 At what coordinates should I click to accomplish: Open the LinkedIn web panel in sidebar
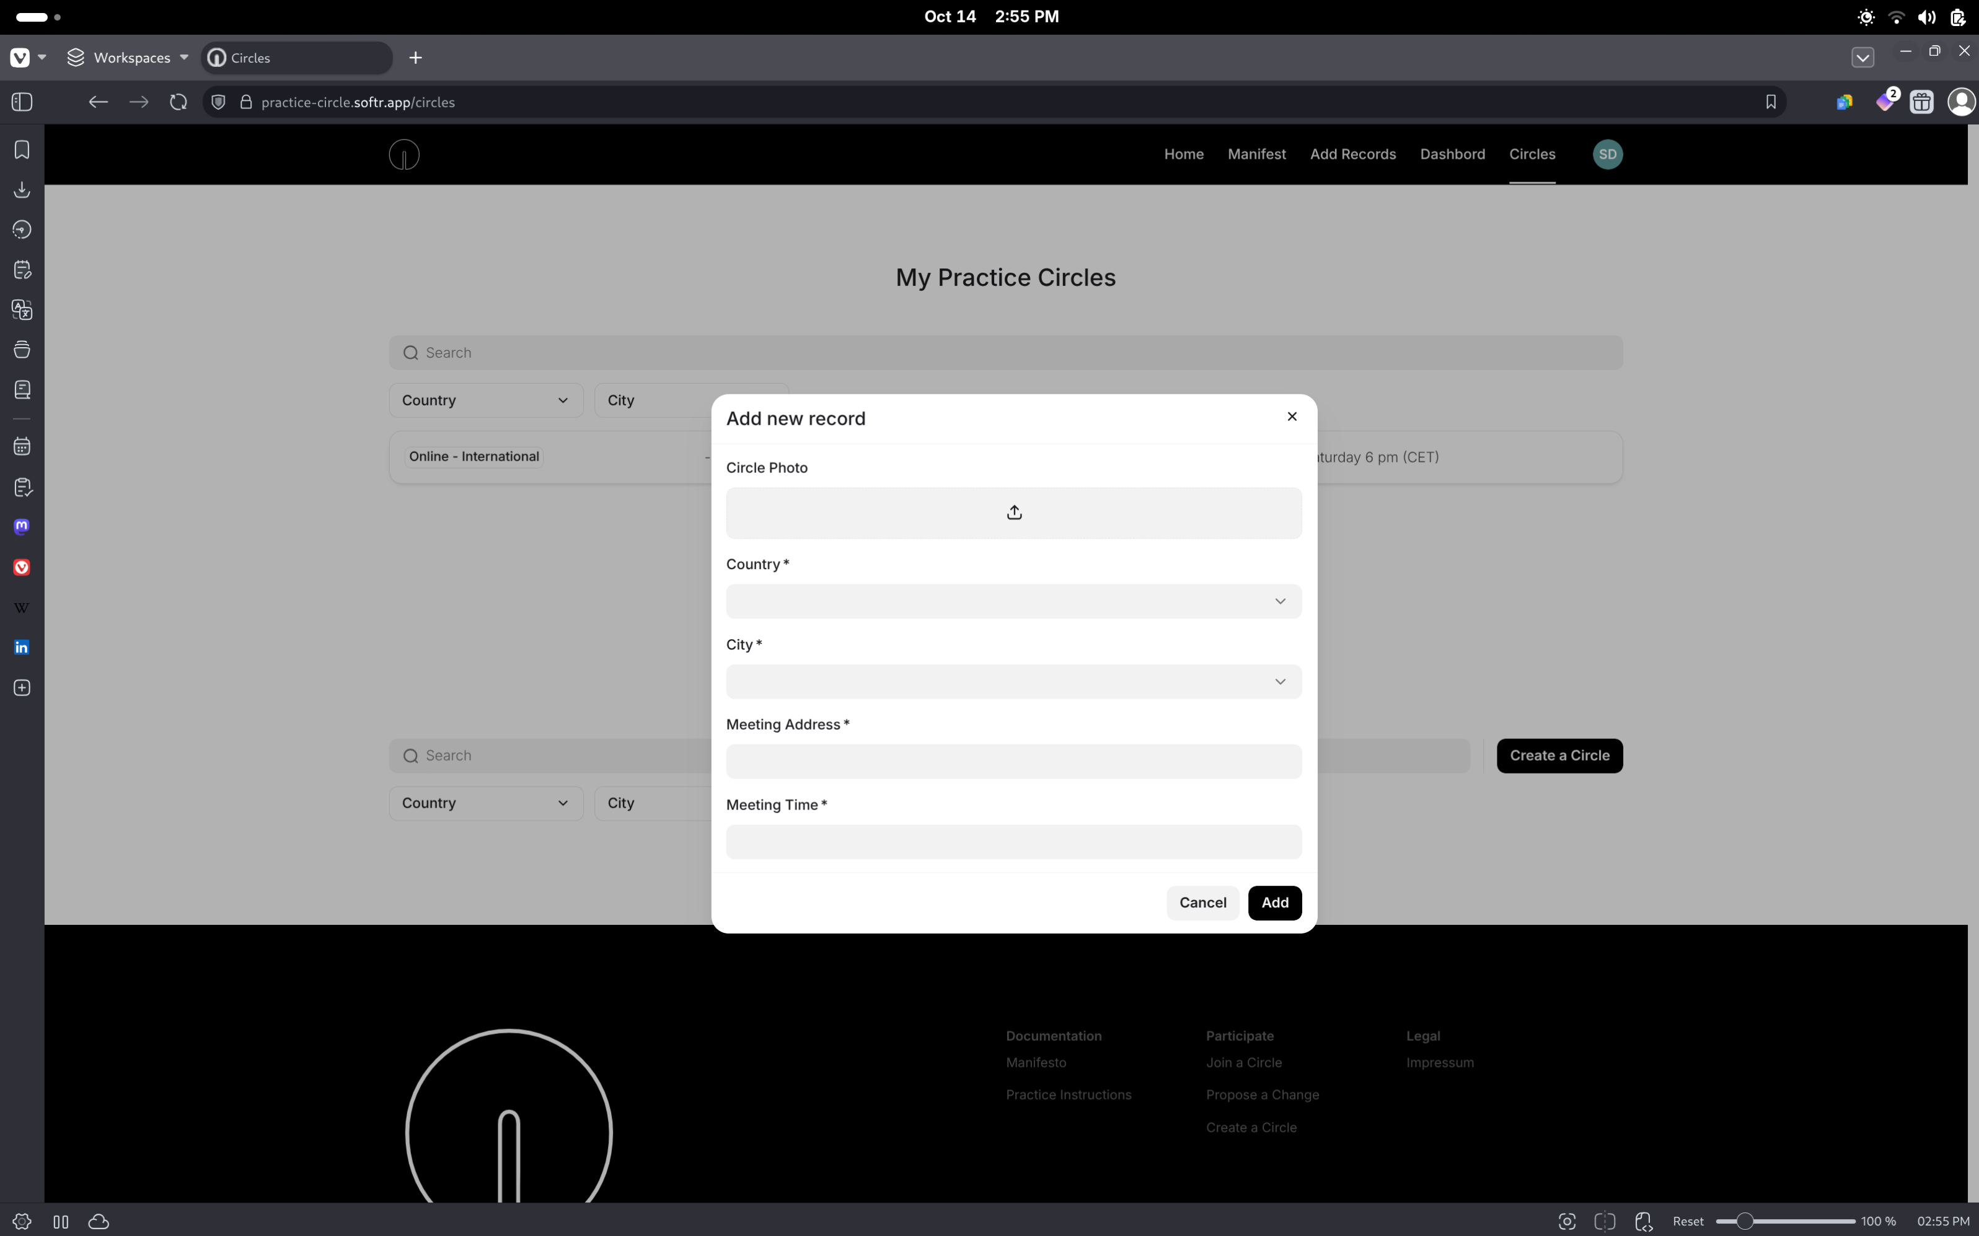pyautogui.click(x=22, y=647)
